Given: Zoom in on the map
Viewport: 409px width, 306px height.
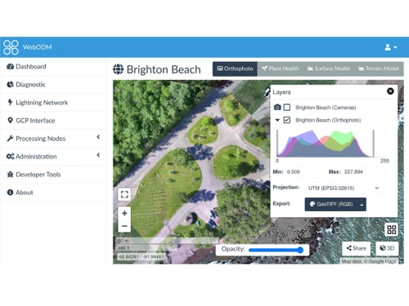Looking at the screenshot, I should tap(124, 213).
